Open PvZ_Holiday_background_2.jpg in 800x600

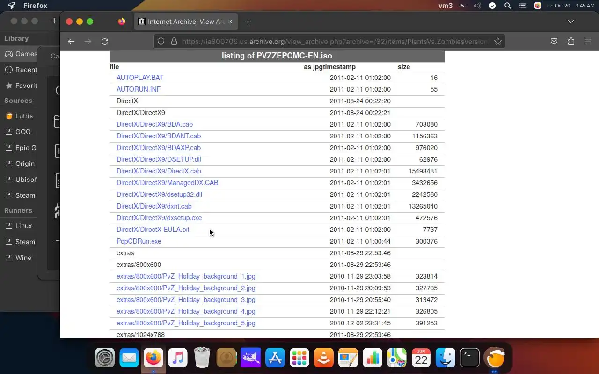186,288
